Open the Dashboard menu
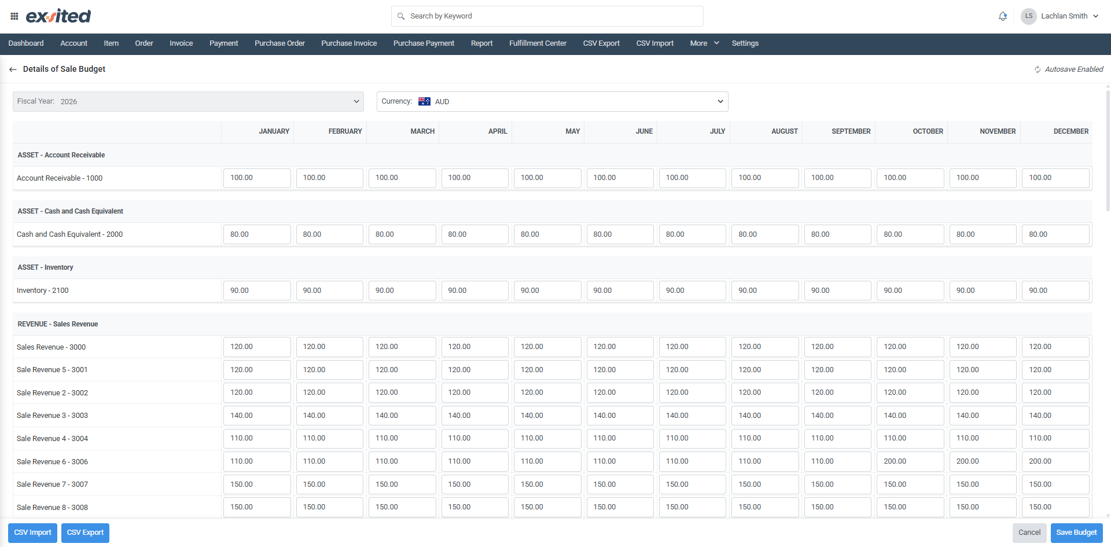 click(x=26, y=43)
